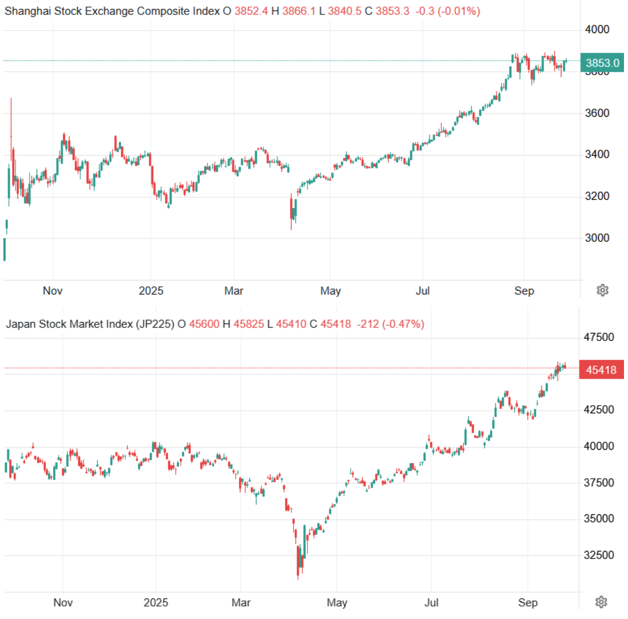This screenshot has height=619, width=628.
Task: Click the Japan change value -212 (-0.47%)
Action: tap(391, 324)
